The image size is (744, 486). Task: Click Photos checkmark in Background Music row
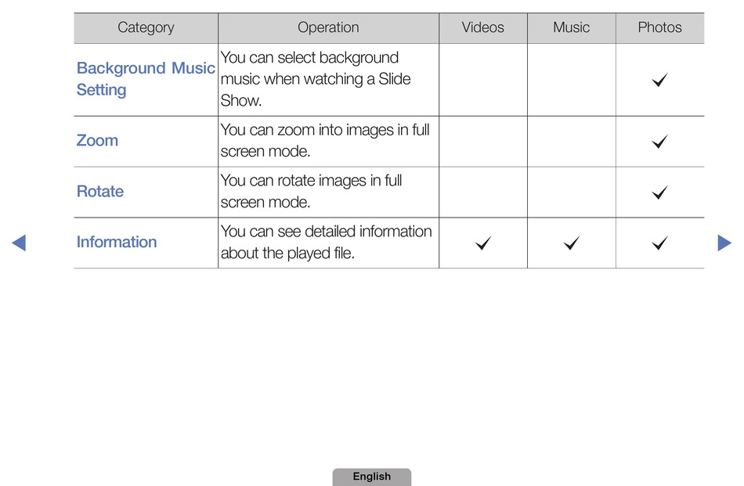[x=659, y=80]
